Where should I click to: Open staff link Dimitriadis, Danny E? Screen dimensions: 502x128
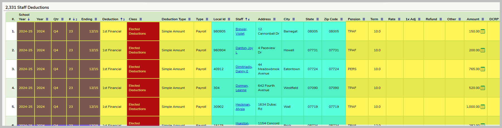[244, 69]
